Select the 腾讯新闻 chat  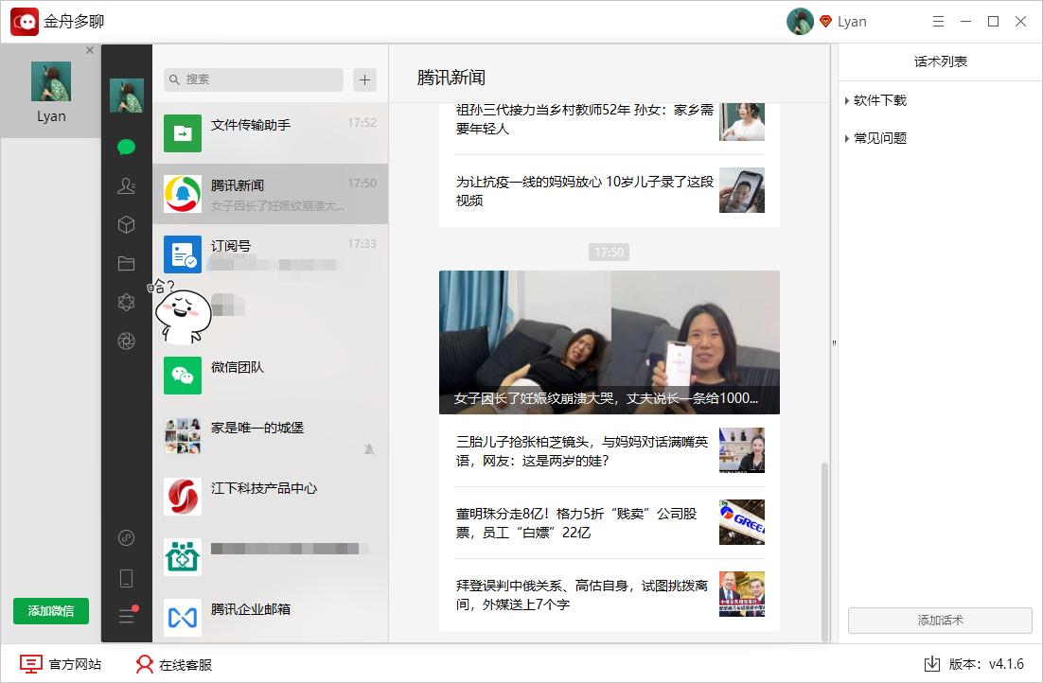point(270,194)
